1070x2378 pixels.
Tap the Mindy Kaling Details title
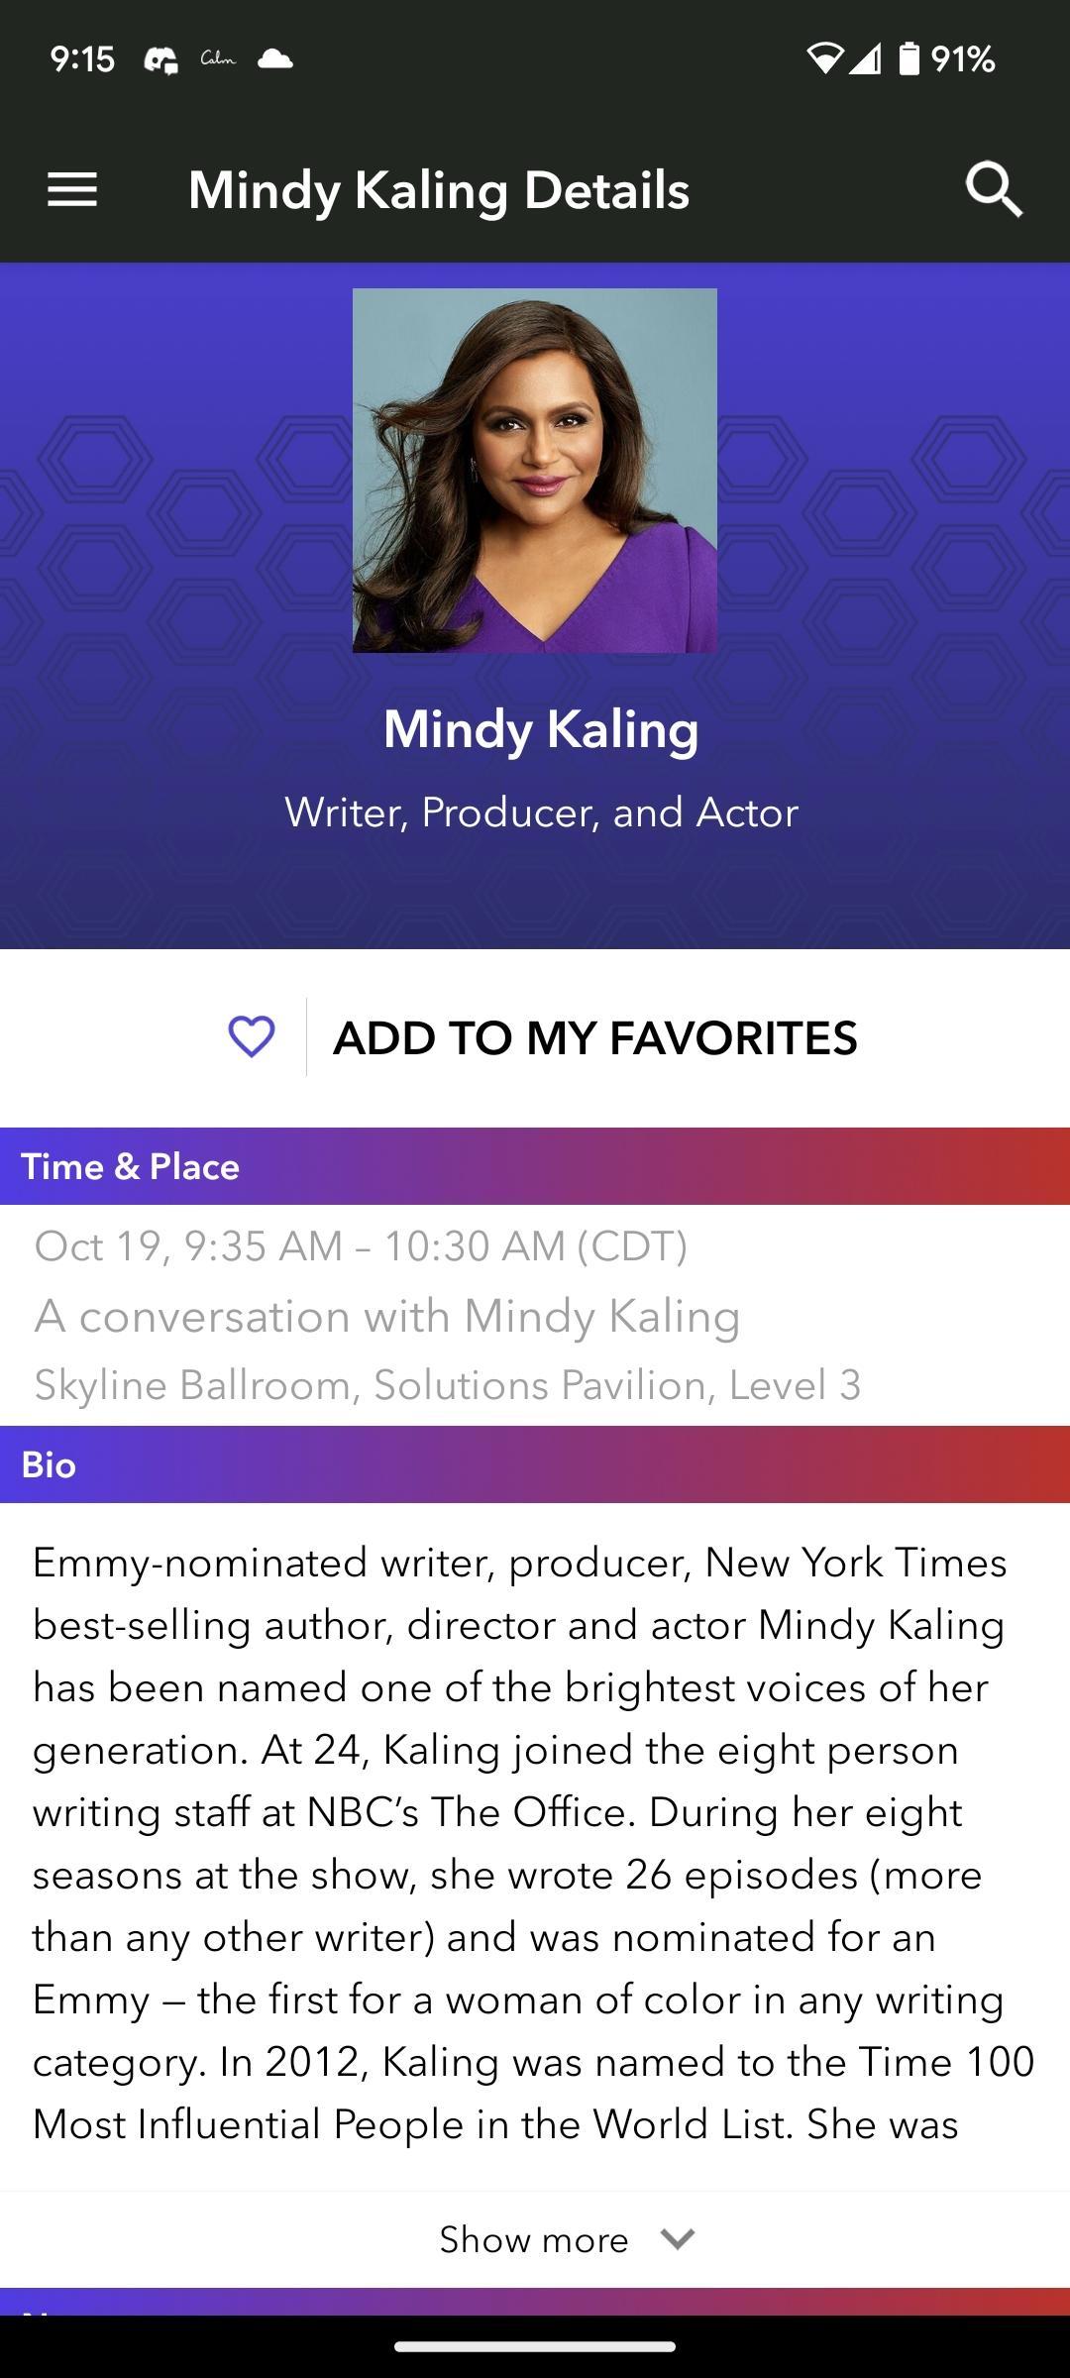pyautogui.click(x=439, y=189)
